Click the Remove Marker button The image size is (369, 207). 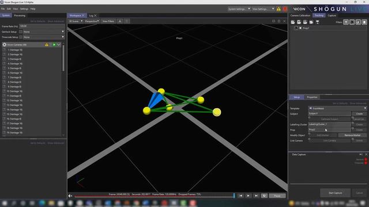(352, 136)
